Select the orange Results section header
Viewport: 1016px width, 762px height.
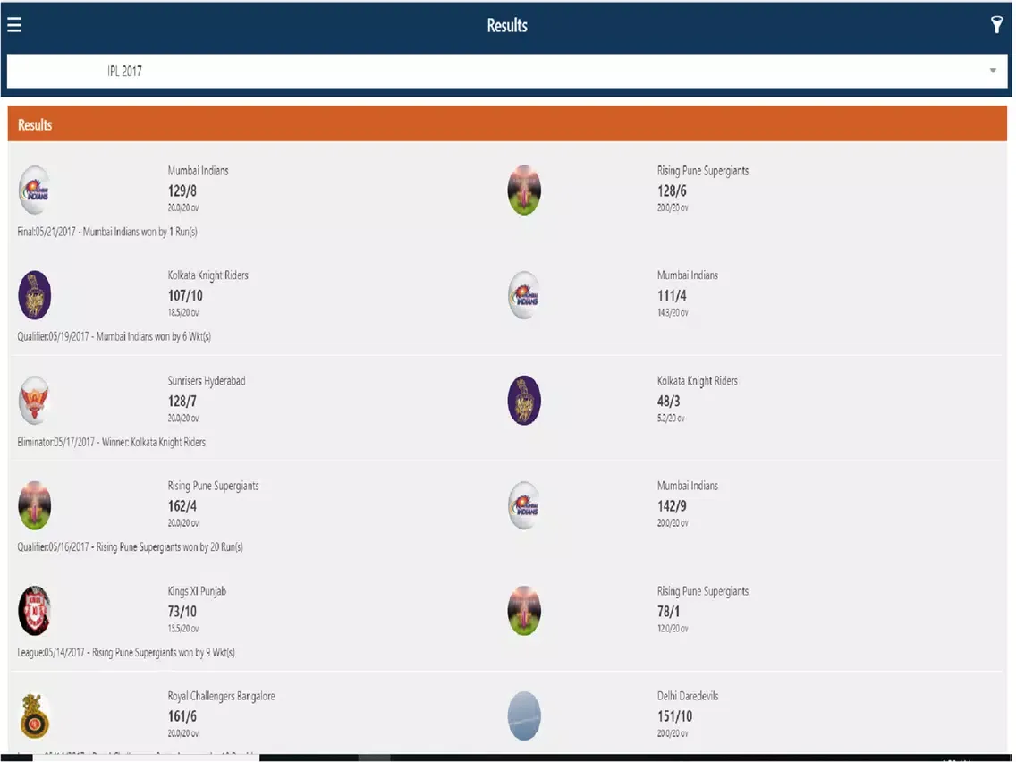[507, 123]
